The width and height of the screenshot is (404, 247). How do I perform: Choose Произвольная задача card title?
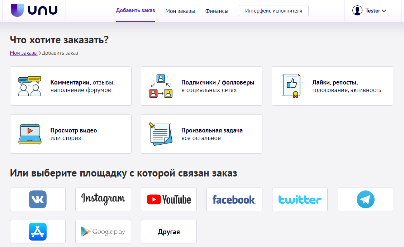coord(212,130)
